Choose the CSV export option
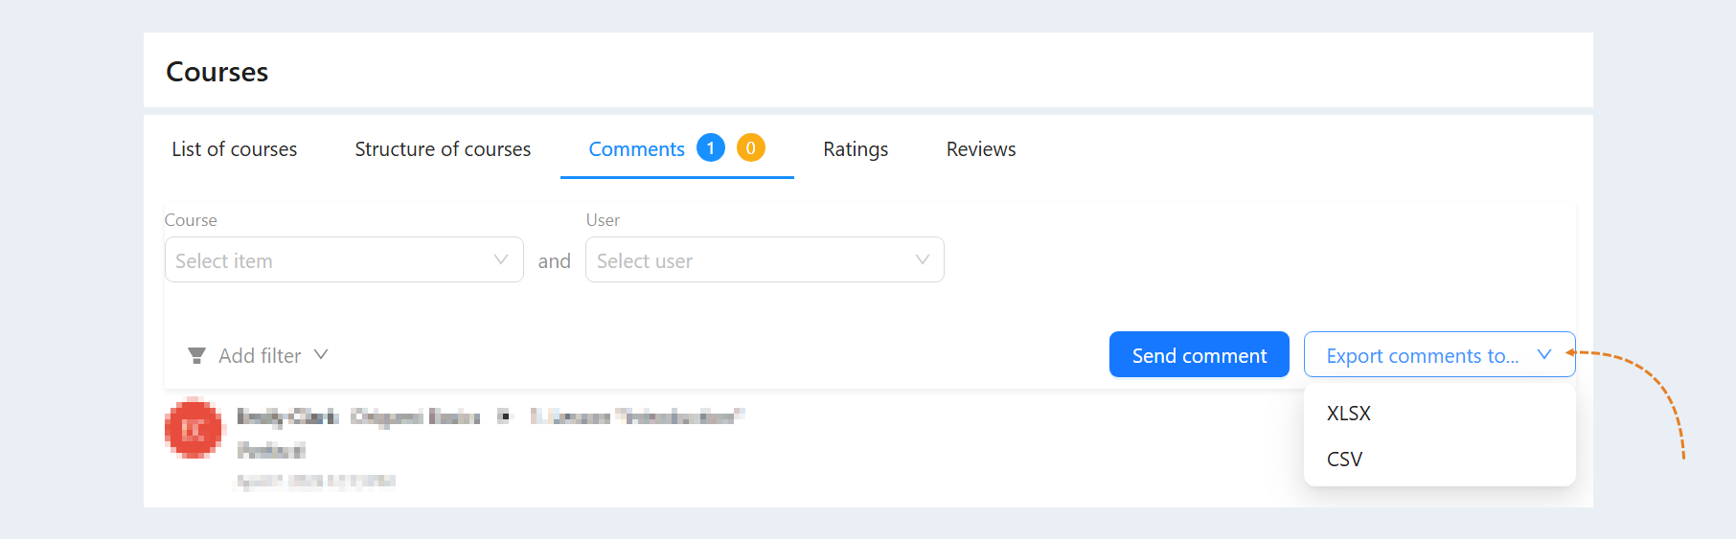Screen dimensions: 1736x539 coord(1440,460)
